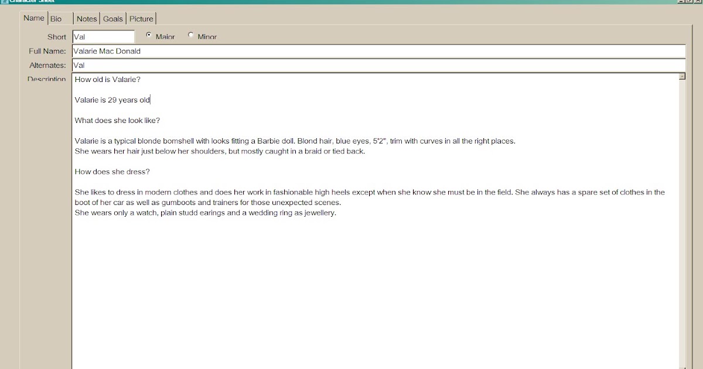Viewport: 703px width, 369px height.
Task: Click the sentence about fashionable high heels
Action: 370,192
